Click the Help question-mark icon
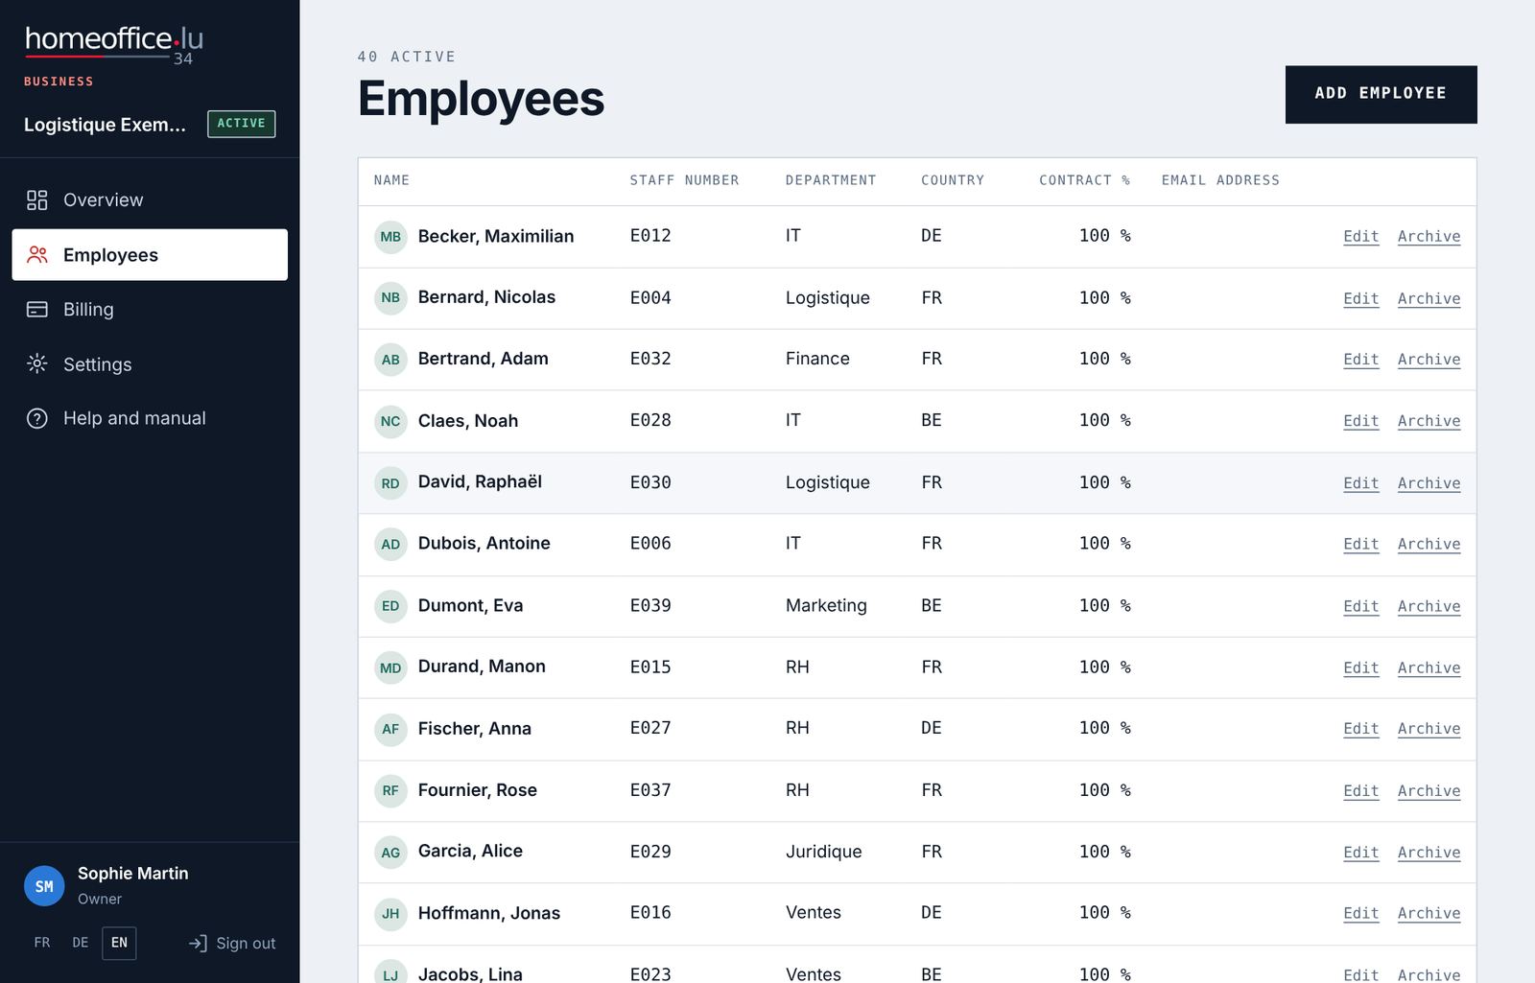Screen dimensions: 1535x983 click(x=37, y=418)
